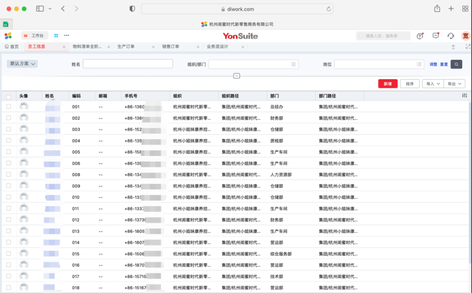This screenshot has width=472, height=293.
Task: Click the customer service headset icon
Action: pos(451,36)
